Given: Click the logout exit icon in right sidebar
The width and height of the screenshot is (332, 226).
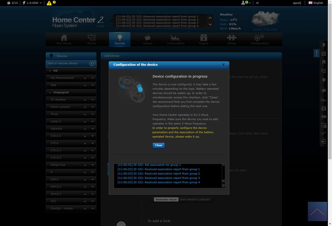Looking at the screenshot, I should pos(324,142).
